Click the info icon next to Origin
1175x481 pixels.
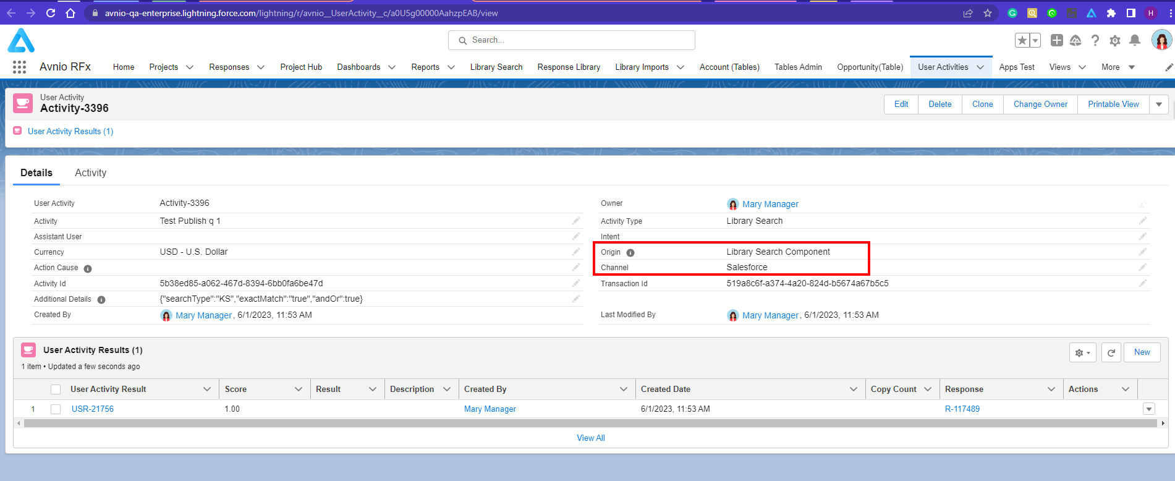click(630, 252)
